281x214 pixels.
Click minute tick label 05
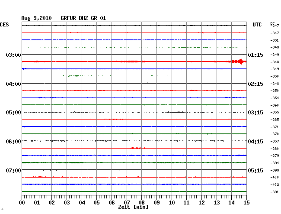pyautogui.click(x=96, y=203)
